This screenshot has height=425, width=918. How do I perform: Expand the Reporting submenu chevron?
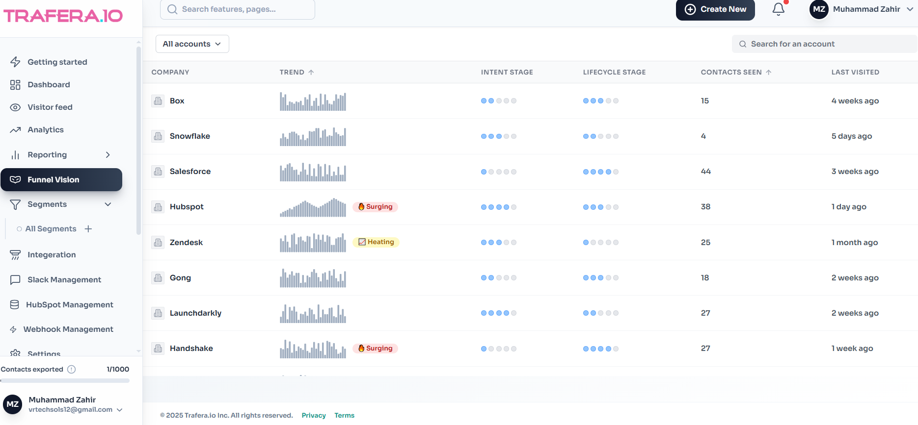tap(108, 155)
